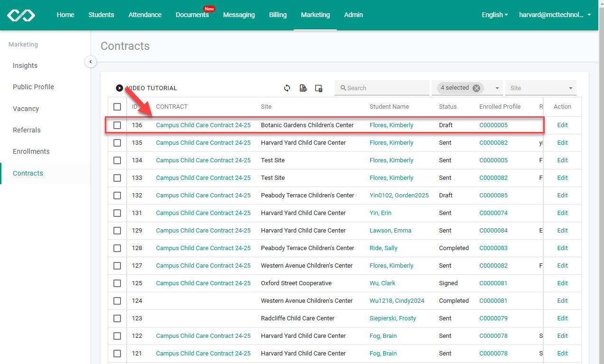604x364 pixels.
Task: Open student Wu1218, Cindy2024
Action: click(397, 301)
